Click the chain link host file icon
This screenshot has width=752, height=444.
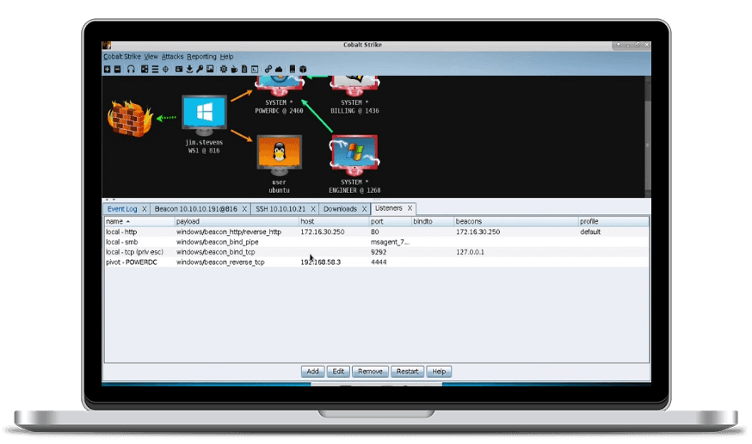(268, 69)
